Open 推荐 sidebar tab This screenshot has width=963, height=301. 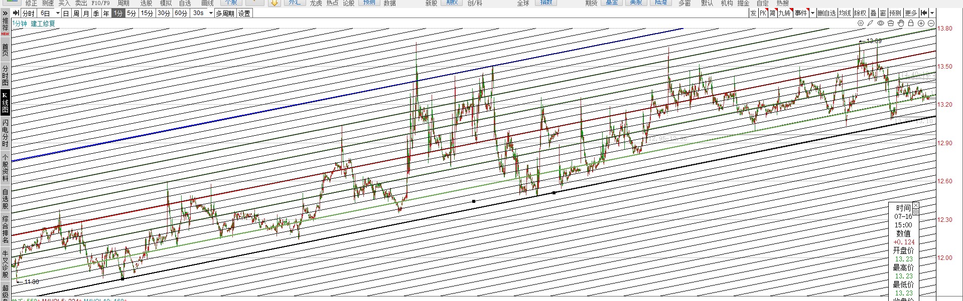(x=5, y=27)
